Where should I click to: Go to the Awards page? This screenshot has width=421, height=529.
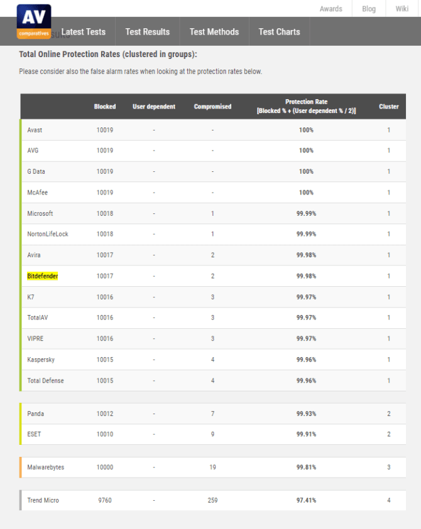[331, 9]
